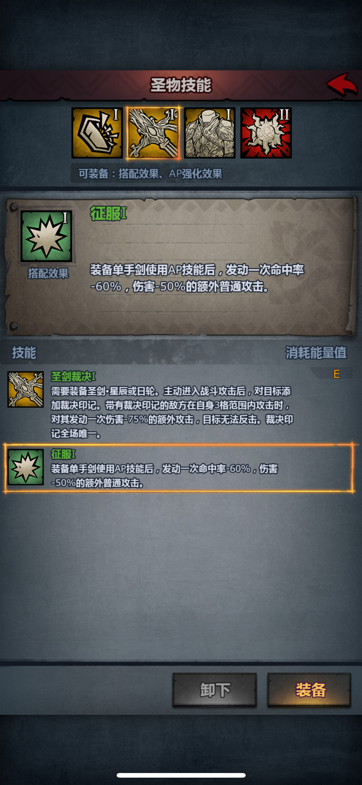Tap the orange E energy cost indicator
The width and height of the screenshot is (362, 785).
[x=337, y=374]
